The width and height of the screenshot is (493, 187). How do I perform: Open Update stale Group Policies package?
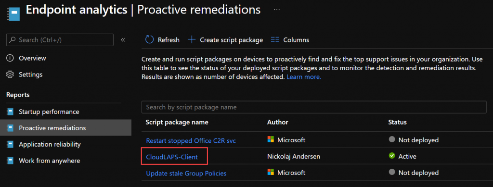tap(186, 173)
